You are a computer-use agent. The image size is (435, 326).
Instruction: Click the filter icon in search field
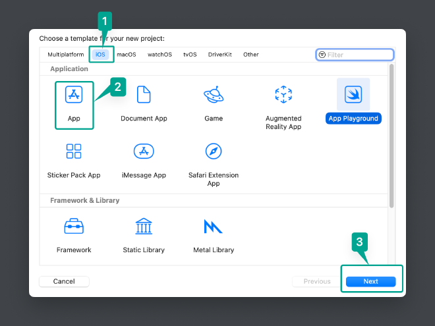coord(322,55)
